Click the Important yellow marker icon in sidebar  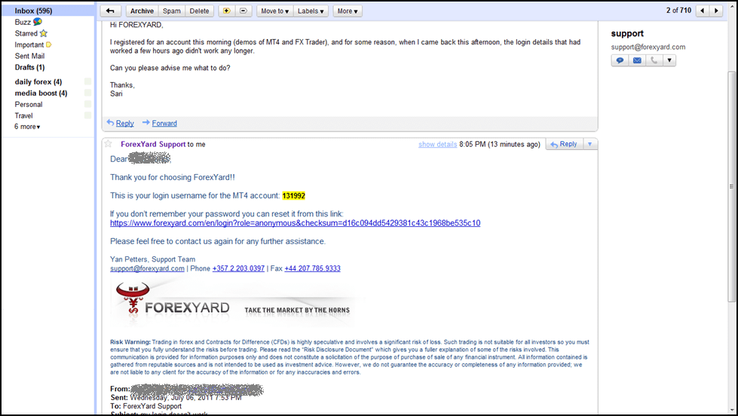pos(48,44)
